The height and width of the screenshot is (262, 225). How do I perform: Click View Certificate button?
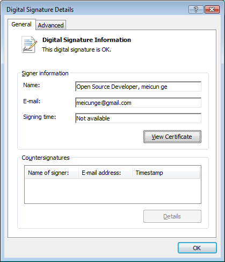tap(172, 137)
